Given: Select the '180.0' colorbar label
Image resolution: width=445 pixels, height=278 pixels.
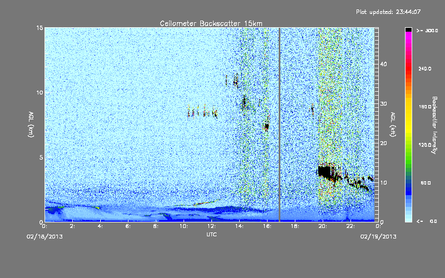Looking at the screenshot, I should (x=425, y=107).
